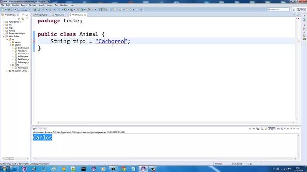Toggle Show Console on Standard Error change

coord(273,129)
